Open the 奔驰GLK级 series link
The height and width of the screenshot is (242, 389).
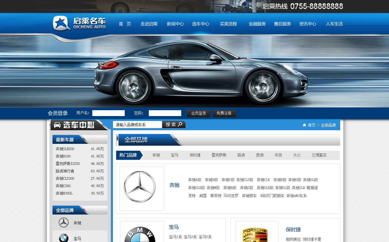(x=196, y=188)
